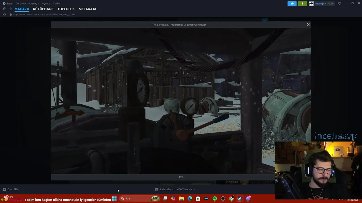Close the screenshot viewer with X
This screenshot has height=203, width=362.
click(x=308, y=25)
